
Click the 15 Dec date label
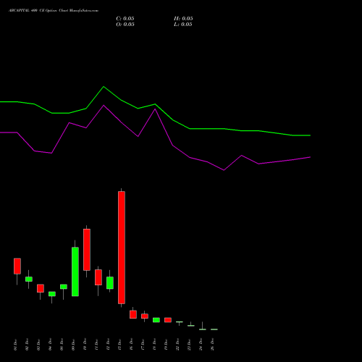119,345
